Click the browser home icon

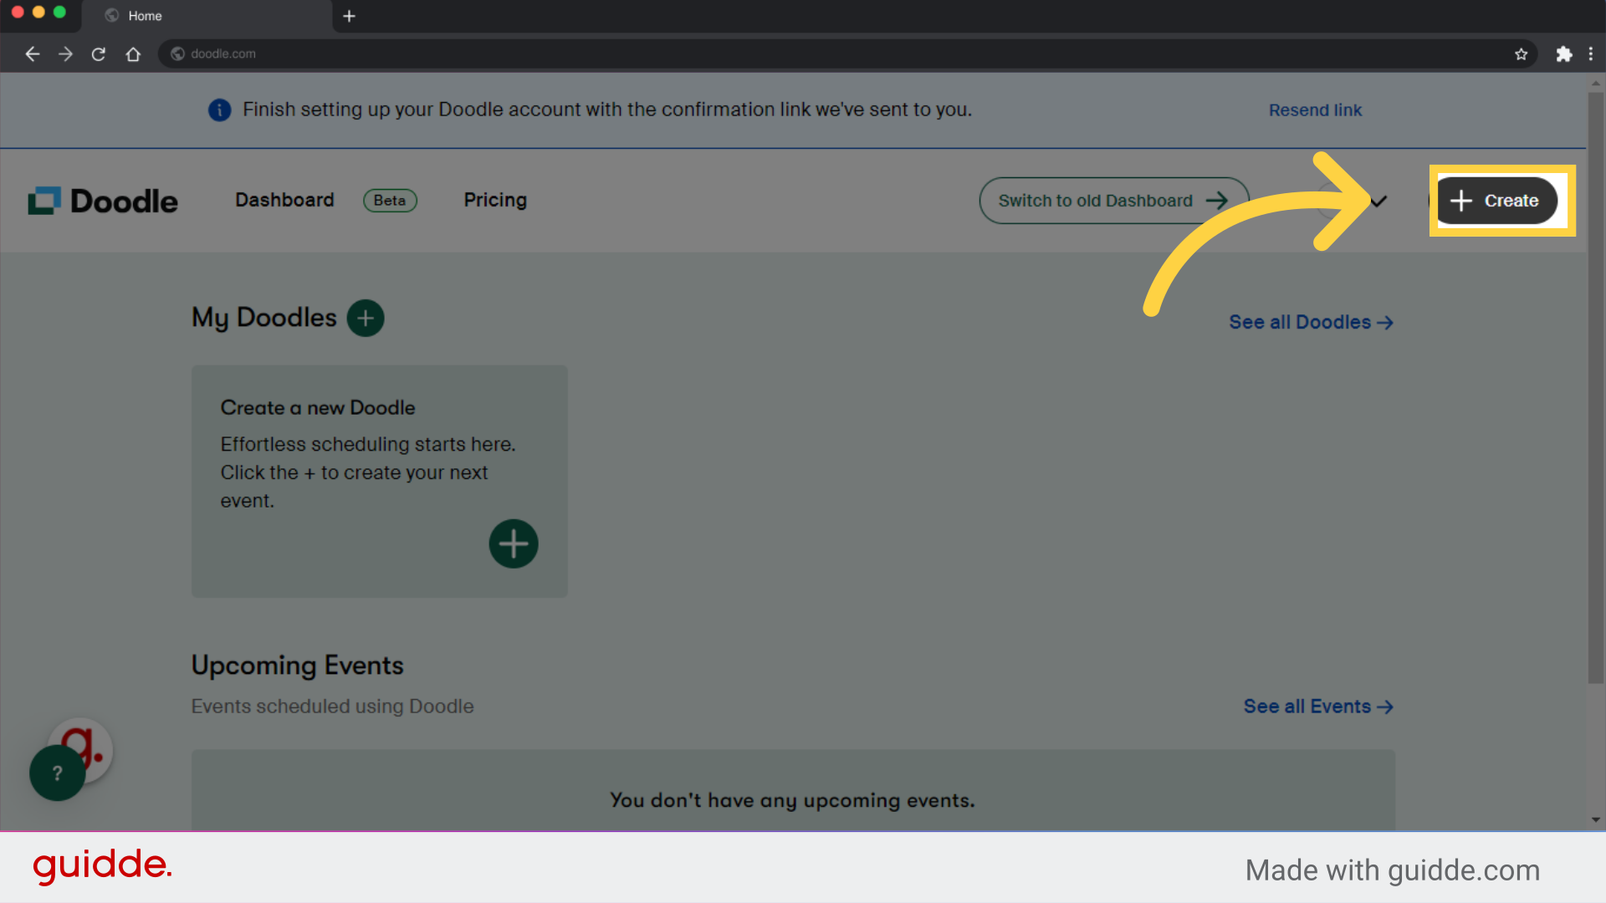pos(133,54)
